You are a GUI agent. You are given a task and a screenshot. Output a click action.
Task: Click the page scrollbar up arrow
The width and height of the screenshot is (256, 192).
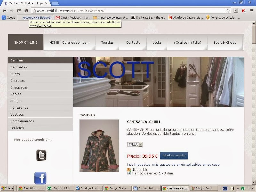point(254,23)
